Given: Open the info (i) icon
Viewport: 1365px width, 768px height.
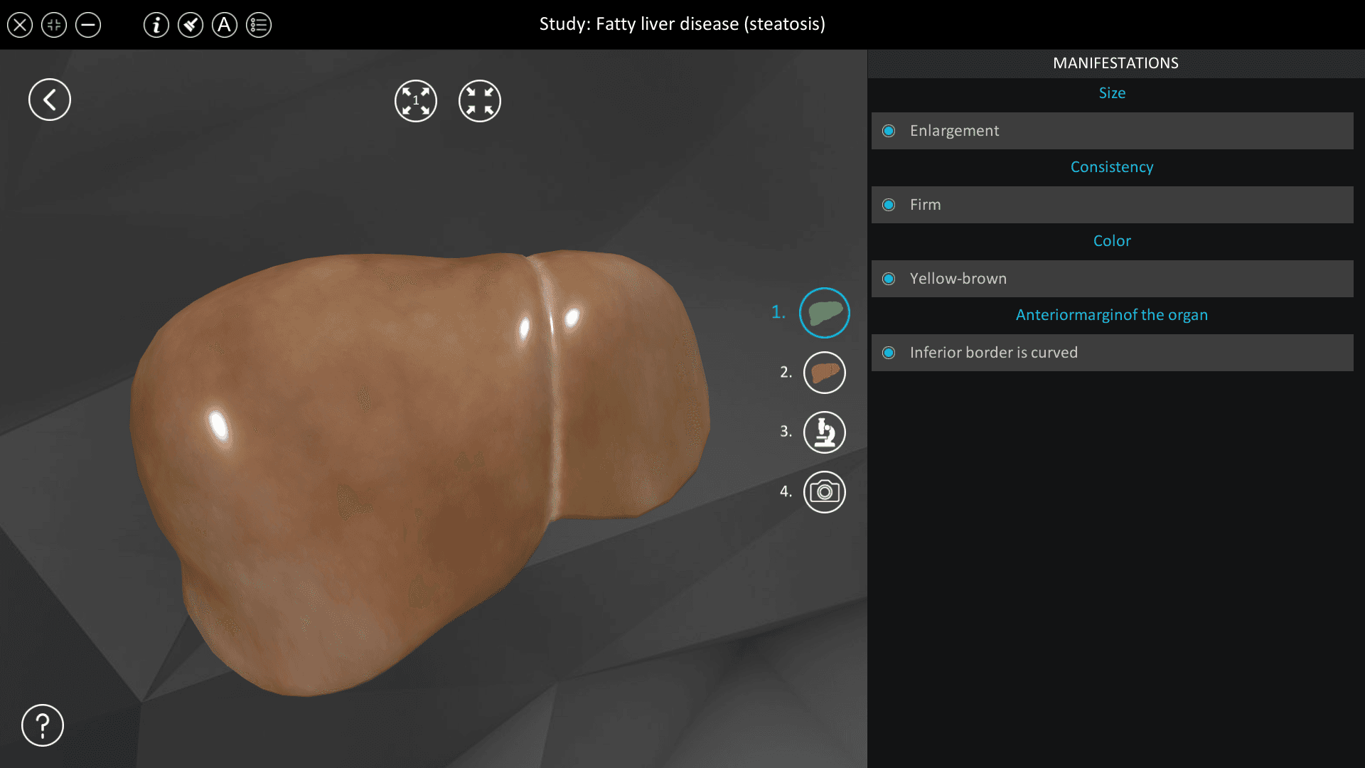Looking at the screenshot, I should (x=156, y=26).
